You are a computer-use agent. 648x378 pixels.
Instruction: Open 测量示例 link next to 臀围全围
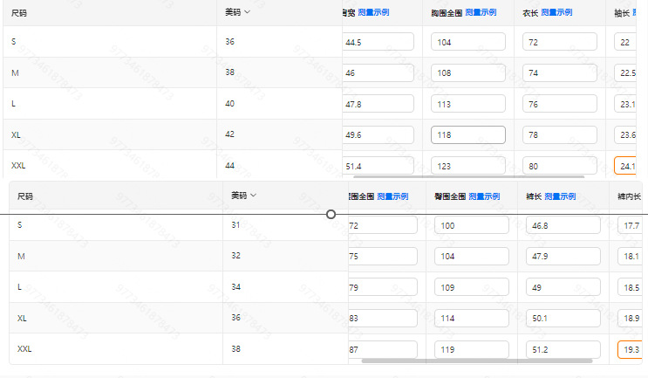483,196
